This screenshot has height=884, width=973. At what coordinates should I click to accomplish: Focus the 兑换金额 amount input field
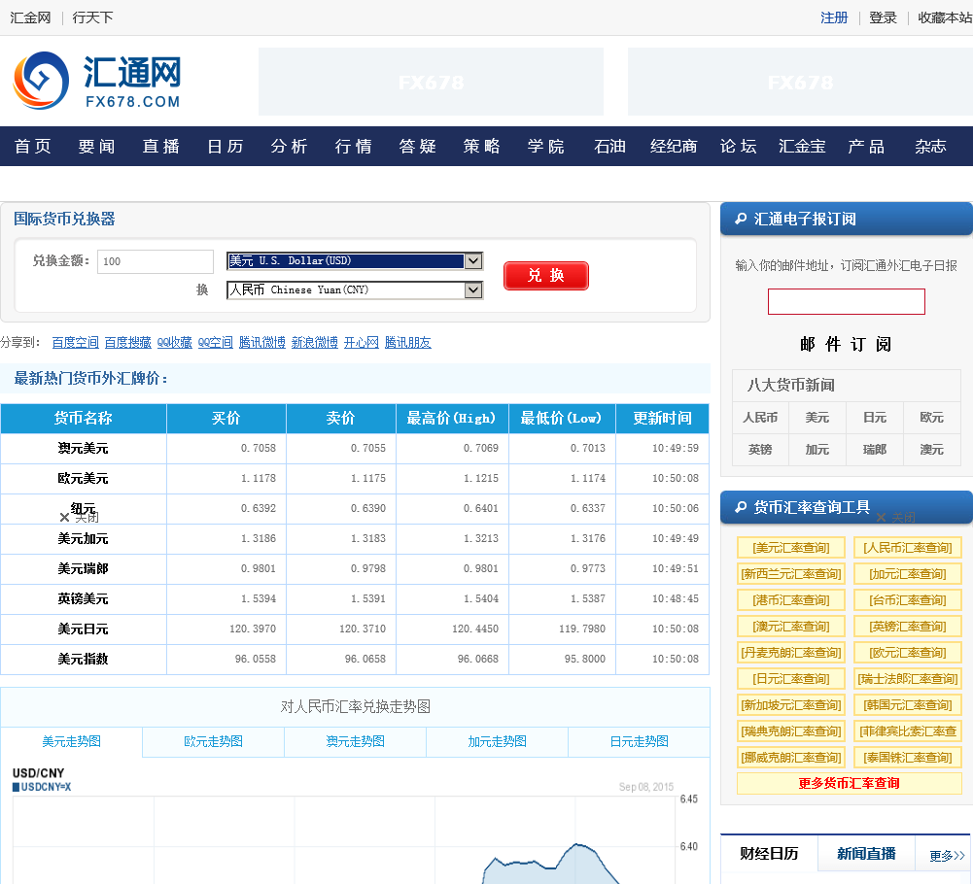coord(156,261)
